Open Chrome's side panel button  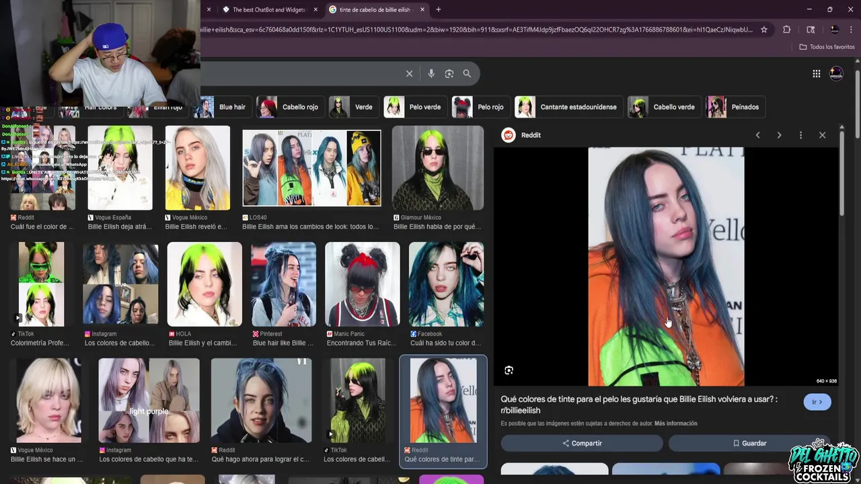point(811,30)
